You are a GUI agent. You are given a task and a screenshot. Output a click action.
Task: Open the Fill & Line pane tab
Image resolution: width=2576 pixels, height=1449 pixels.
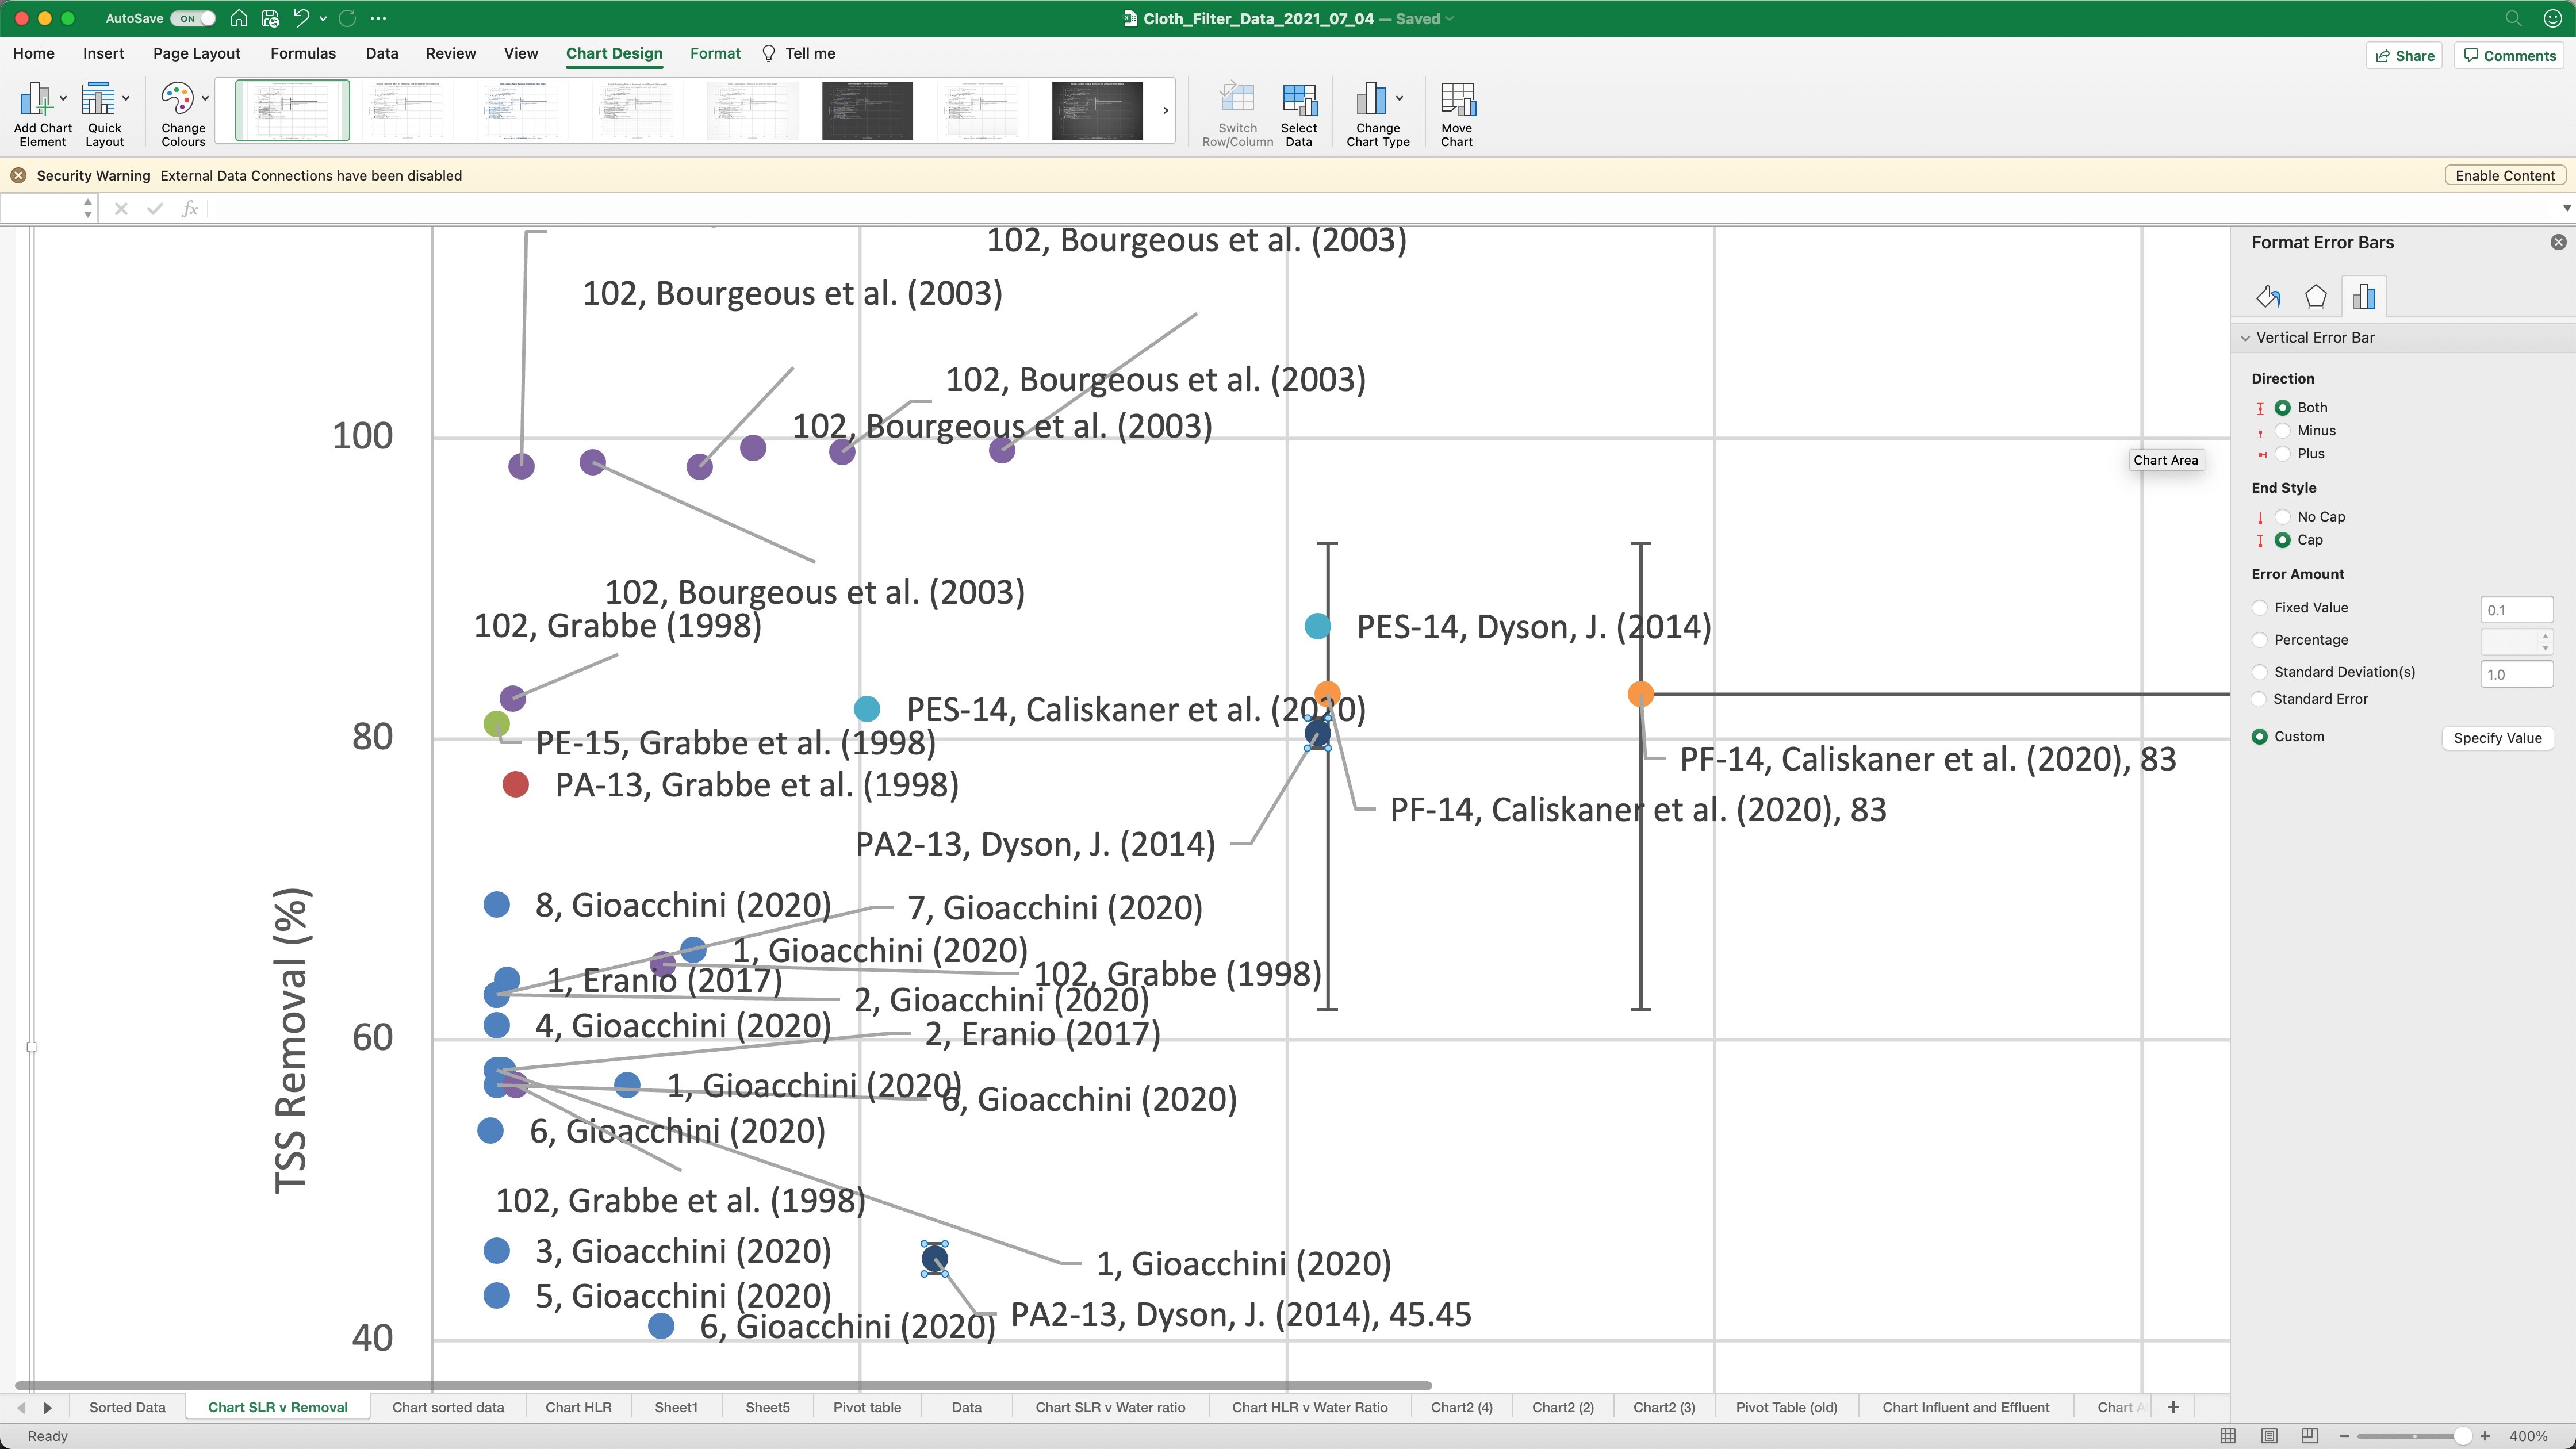[2268, 296]
